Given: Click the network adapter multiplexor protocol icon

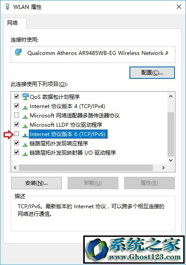Looking at the screenshot, I should [x=25, y=117].
